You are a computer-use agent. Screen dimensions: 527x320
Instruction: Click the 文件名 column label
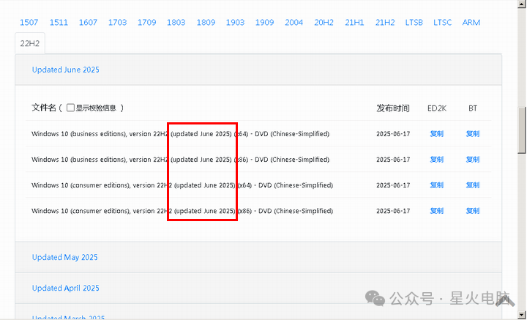click(44, 108)
